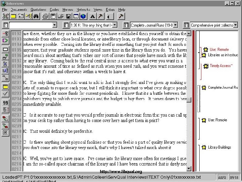Open the quotation manager icon beside quotation dropdown
This screenshot has height=182, width=242.
click(x=66, y=25)
